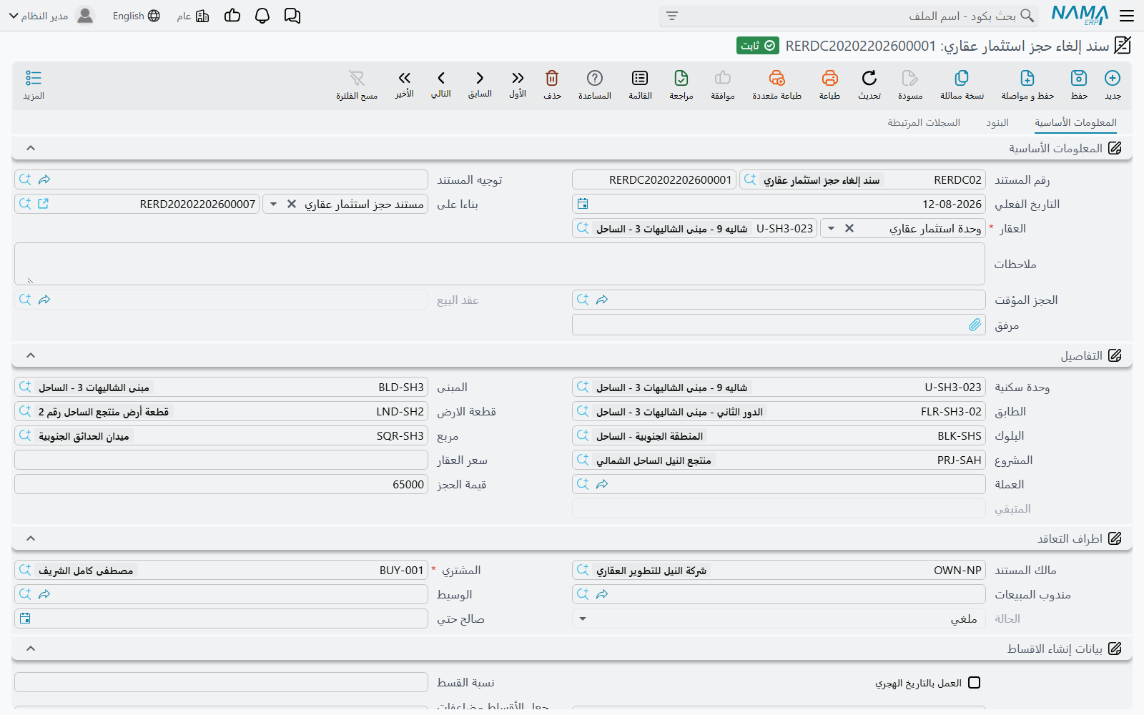1144x715 pixels.
Task: Click نسخة مماثلة (Duplicate copy) icon
Action: click(x=962, y=78)
